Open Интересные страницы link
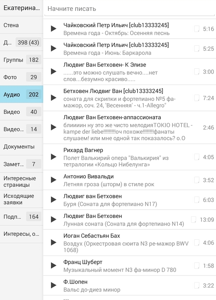The height and width of the screenshot is (300, 216). (x=21, y=182)
